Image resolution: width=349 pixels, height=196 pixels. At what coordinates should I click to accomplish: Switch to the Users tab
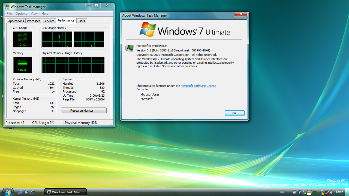(81, 21)
